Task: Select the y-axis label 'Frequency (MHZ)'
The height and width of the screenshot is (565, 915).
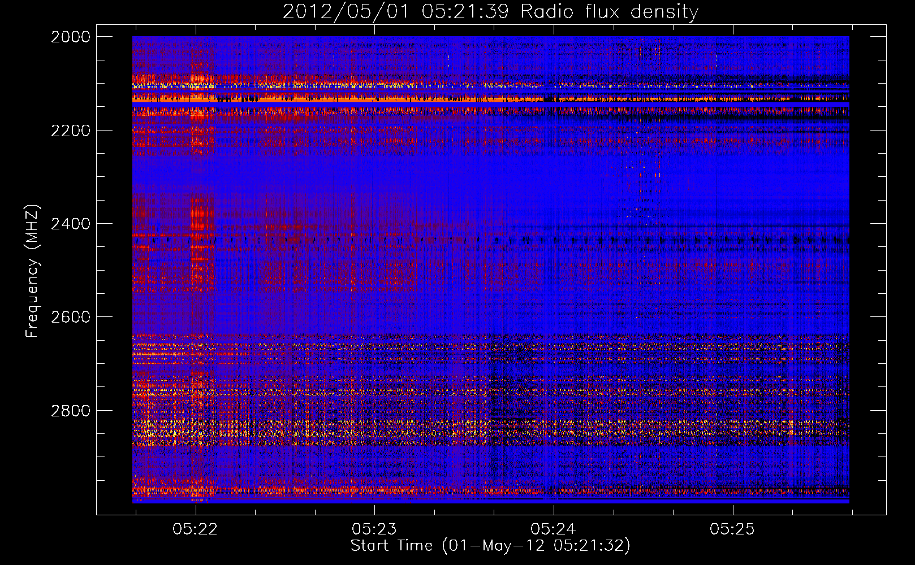Action: (x=33, y=271)
